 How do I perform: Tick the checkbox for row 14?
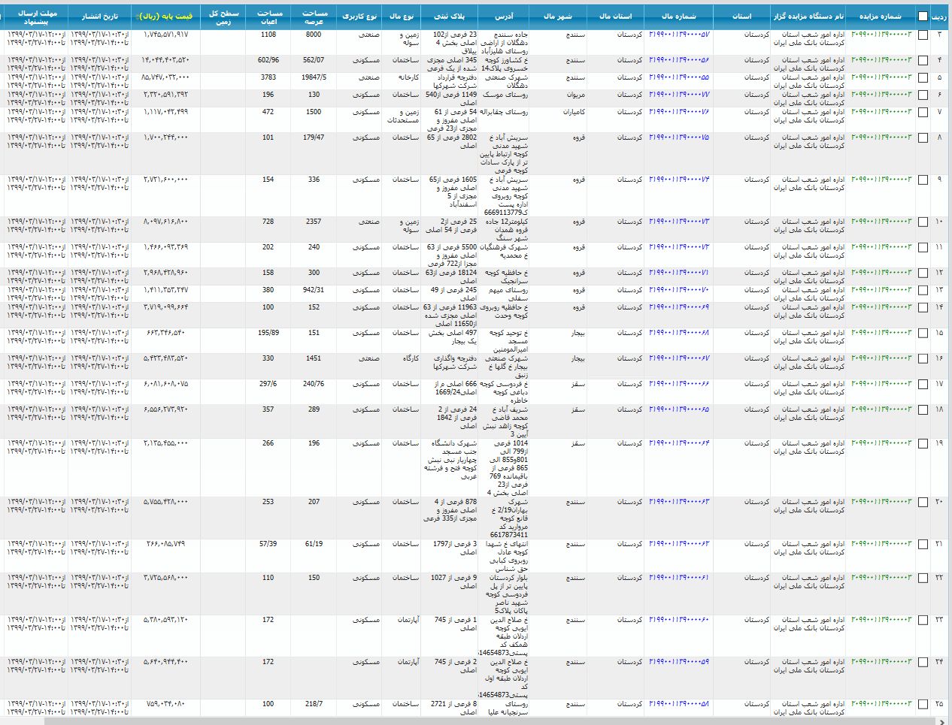[923, 308]
